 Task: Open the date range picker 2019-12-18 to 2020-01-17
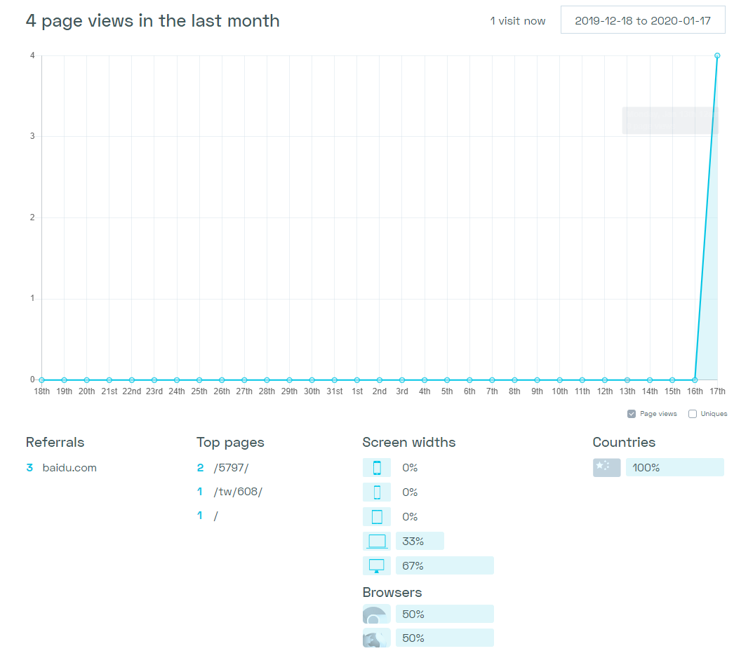tap(643, 20)
